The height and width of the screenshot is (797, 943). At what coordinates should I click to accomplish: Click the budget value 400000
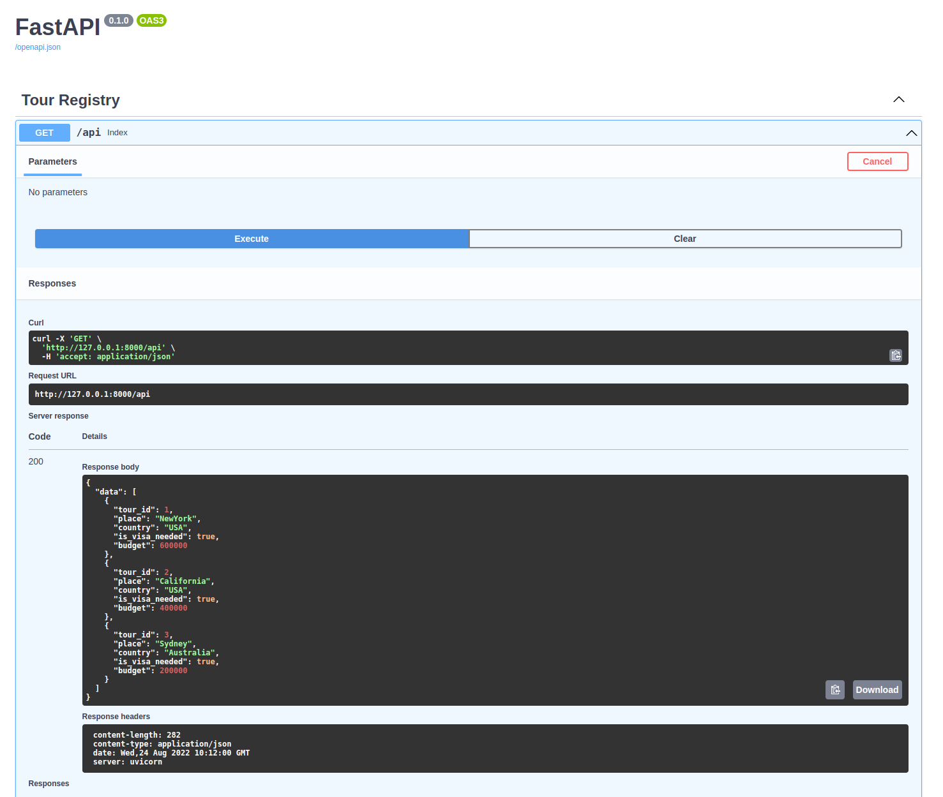click(174, 608)
